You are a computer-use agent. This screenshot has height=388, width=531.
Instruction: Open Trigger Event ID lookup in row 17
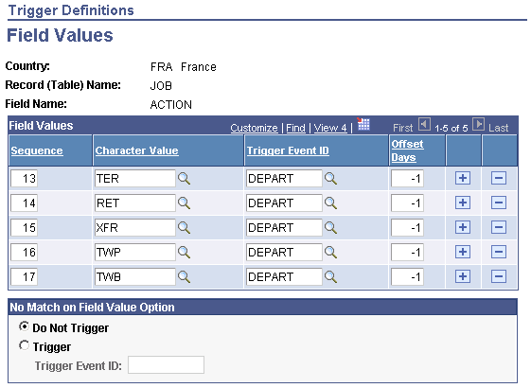[x=330, y=276]
